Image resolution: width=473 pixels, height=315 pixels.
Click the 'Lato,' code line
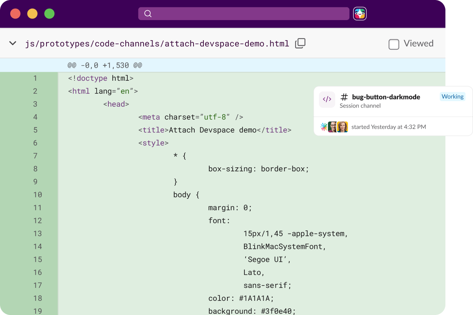click(x=254, y=272)
